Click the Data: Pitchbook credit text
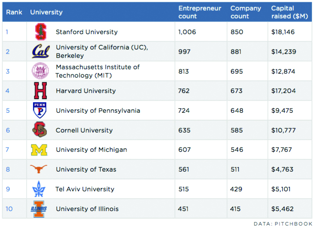 [x=283, y=224]
